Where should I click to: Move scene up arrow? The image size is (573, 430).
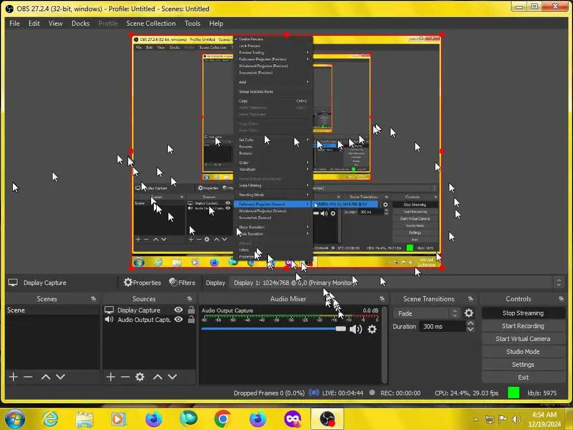[x=46, y=377]
